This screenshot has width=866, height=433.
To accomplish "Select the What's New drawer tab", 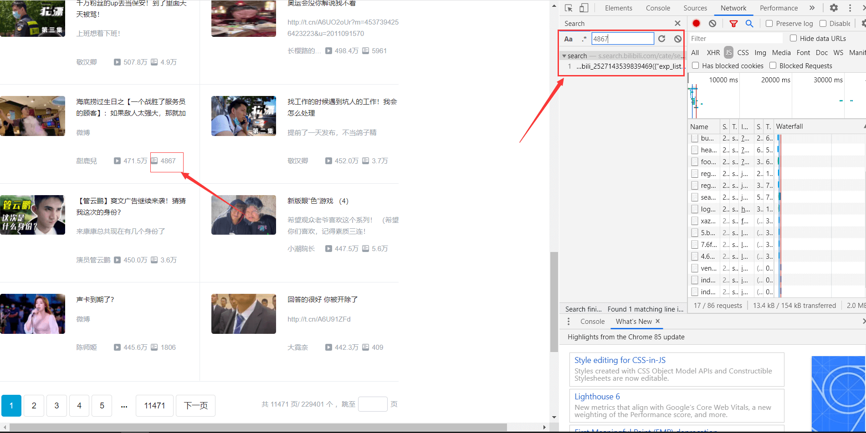I will click(x=634, y=322).
